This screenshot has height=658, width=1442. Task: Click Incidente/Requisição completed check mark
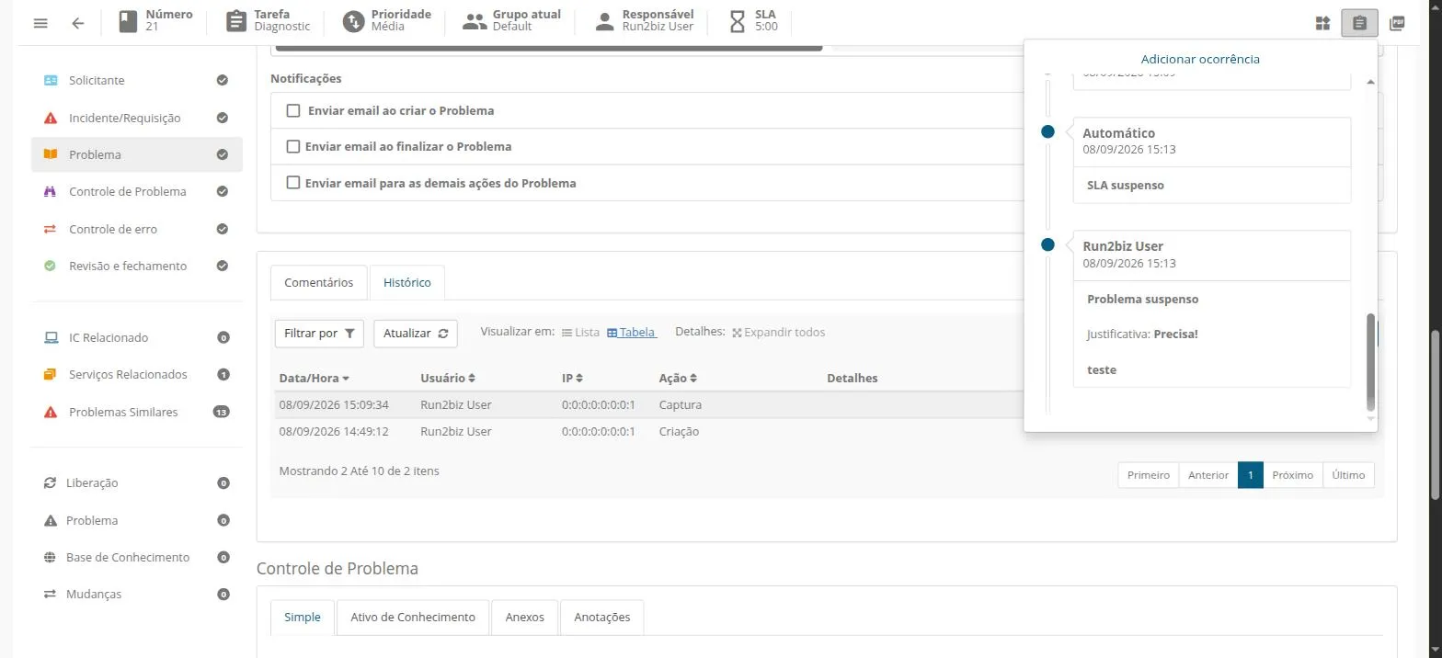pyautogui.click(x=222, y=118)
